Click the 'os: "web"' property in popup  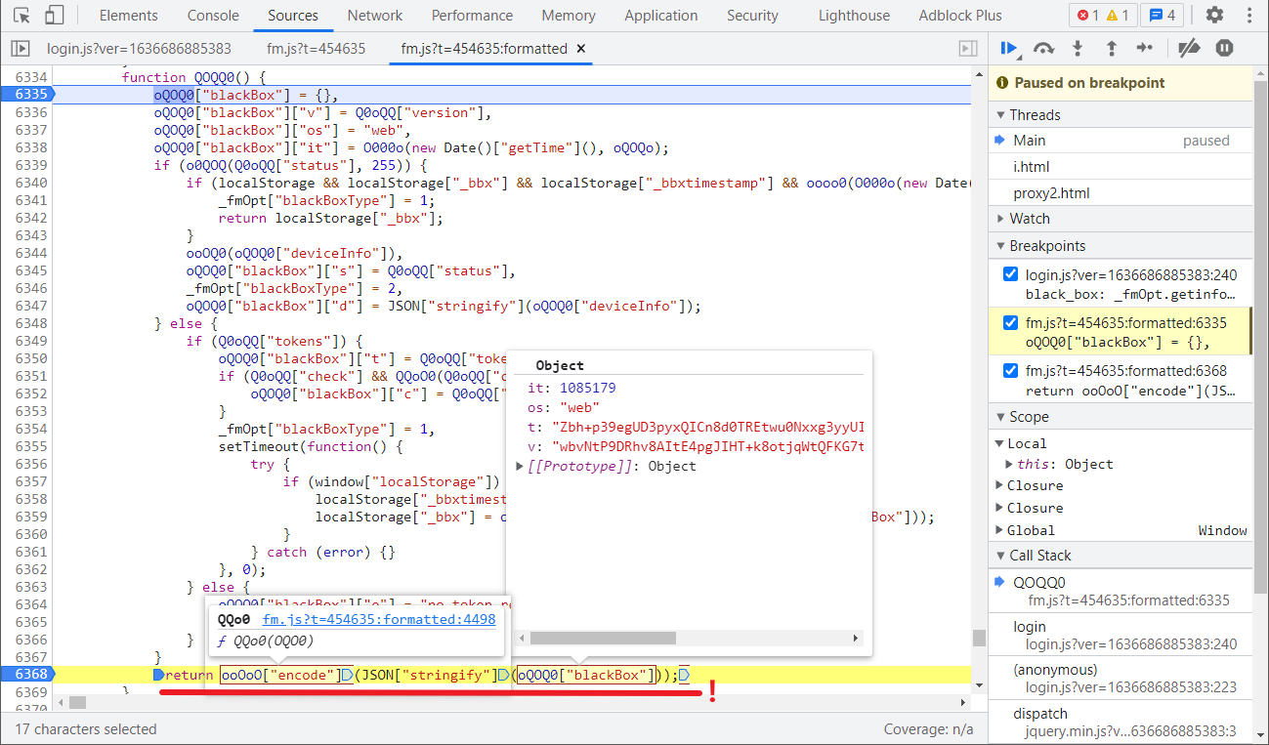[x=564, y=408]
